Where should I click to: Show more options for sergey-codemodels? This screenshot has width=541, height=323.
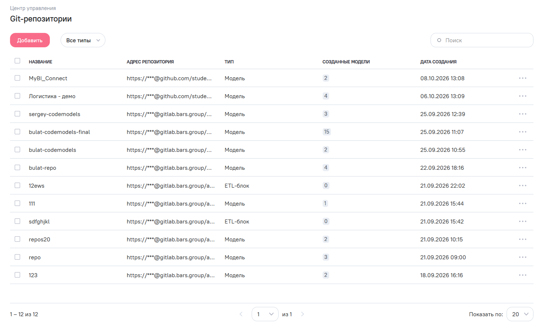pos(522,114)
